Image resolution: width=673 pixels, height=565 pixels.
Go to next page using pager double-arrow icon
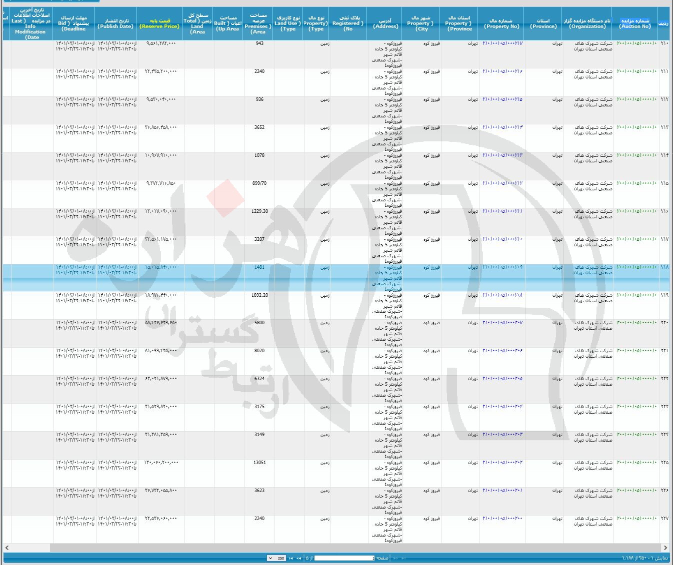(x=298, y=558)
